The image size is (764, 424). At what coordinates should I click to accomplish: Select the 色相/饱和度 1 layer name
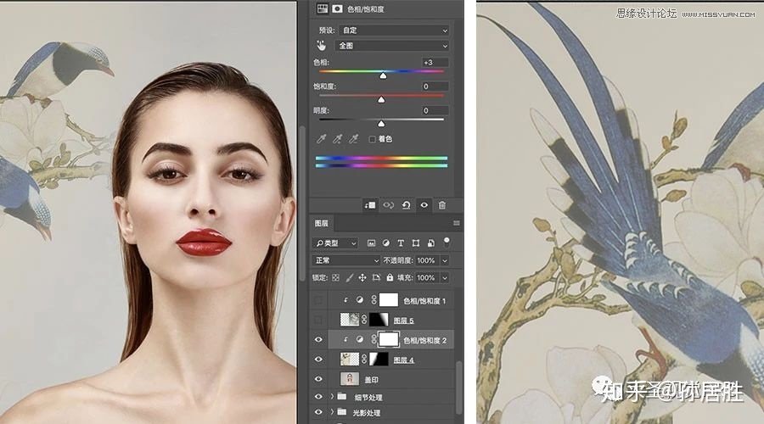pyautogui.click(x=424, y=301)
